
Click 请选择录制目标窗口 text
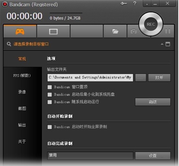[31, 44]
